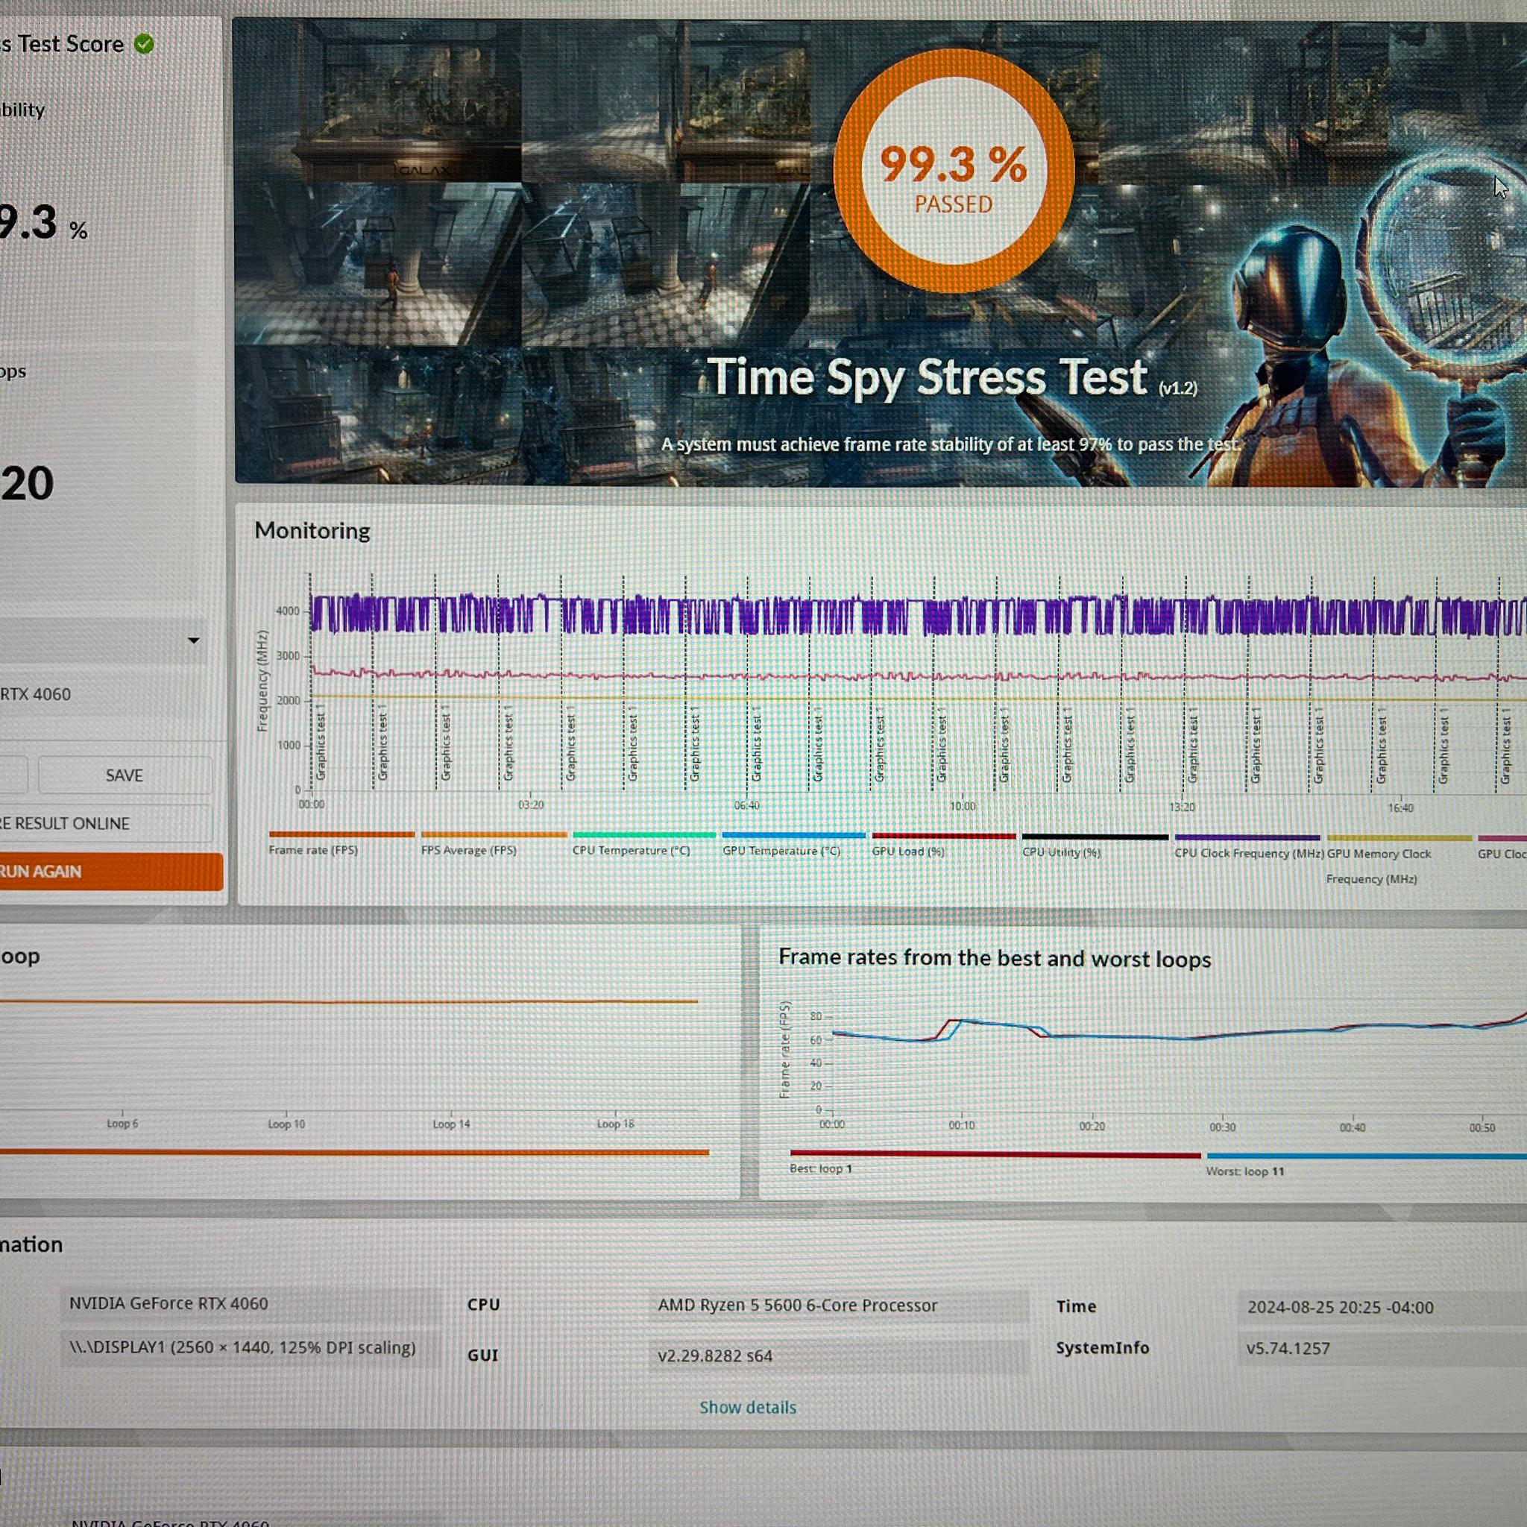Click the 03:20 mark on the monitoring timeline
1527x1527 pixels.
tap(531, 805)
